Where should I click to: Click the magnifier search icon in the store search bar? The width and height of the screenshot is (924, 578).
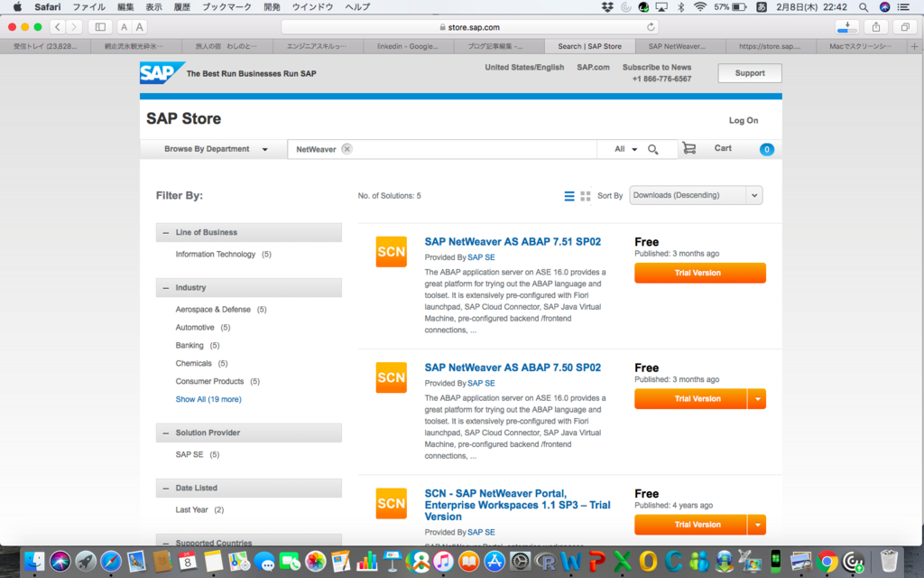[x=653, y=149]
